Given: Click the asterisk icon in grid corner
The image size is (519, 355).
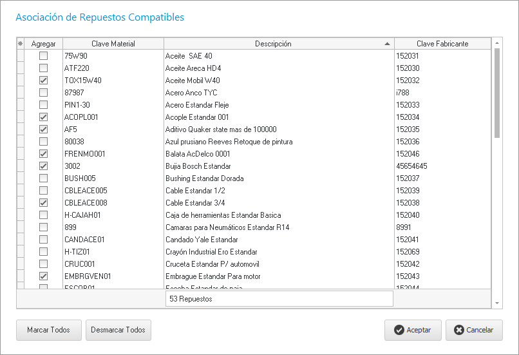Looking at the screenshot, I should tap(20, 44).
